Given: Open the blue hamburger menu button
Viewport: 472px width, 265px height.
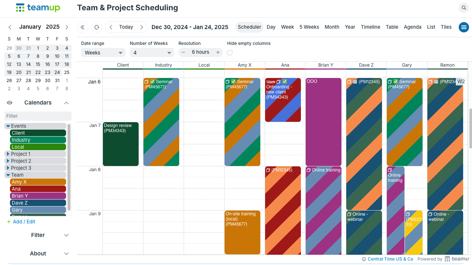Looking at the screenshot, I should (x=464, y=27).
